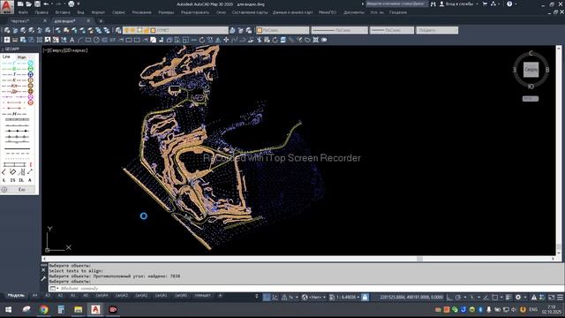The width and height of the screenshot is (565, 318).
Task: Select the Rotate tool icon
Action: [x=202, y=40]
